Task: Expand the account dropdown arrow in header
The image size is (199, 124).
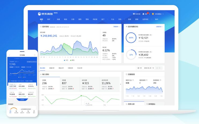Action: [163, 14]
